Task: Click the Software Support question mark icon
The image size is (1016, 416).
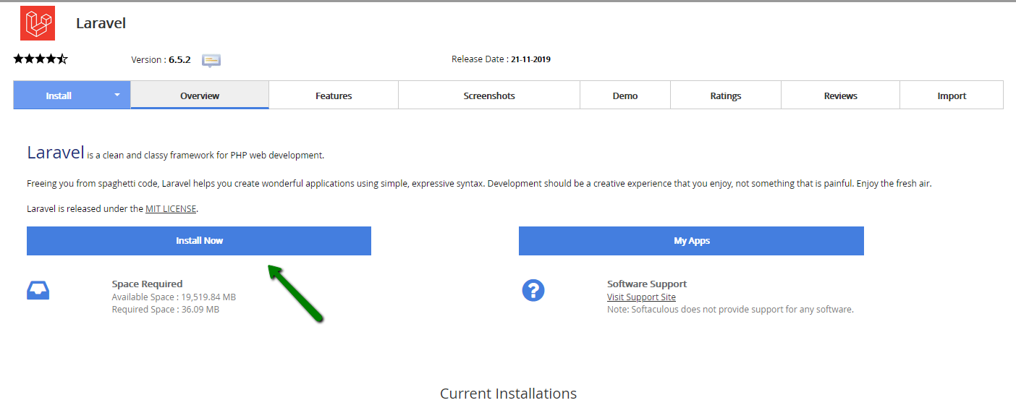Action: 533,291
